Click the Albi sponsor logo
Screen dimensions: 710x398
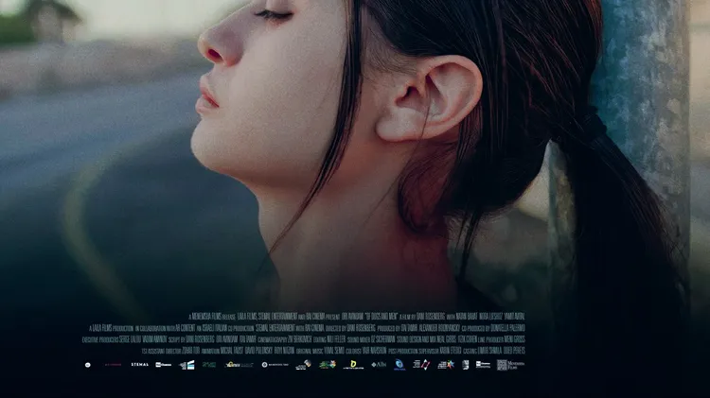coord(379,364)
